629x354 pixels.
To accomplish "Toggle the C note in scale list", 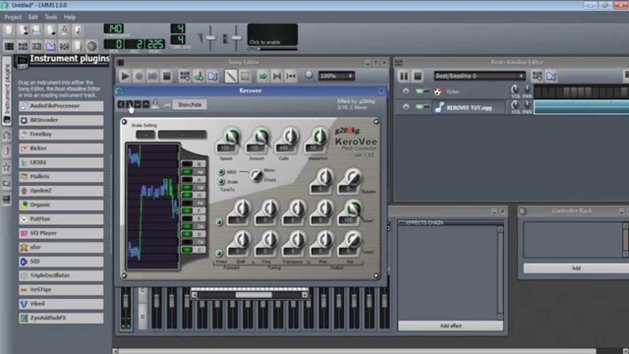I will (193, 250).
